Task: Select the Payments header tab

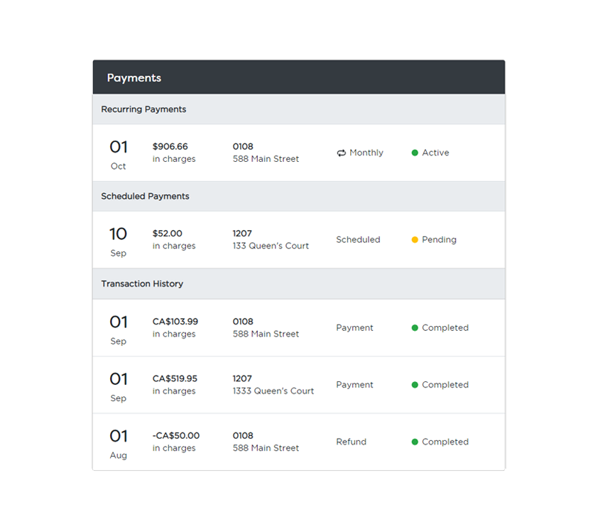Action: pyautogui.click(x=134, y=77)
